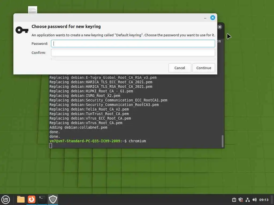Close the terminal window behind the dialog
The height and width of the screenshot is (205, 274).
[x=220, y=27]
